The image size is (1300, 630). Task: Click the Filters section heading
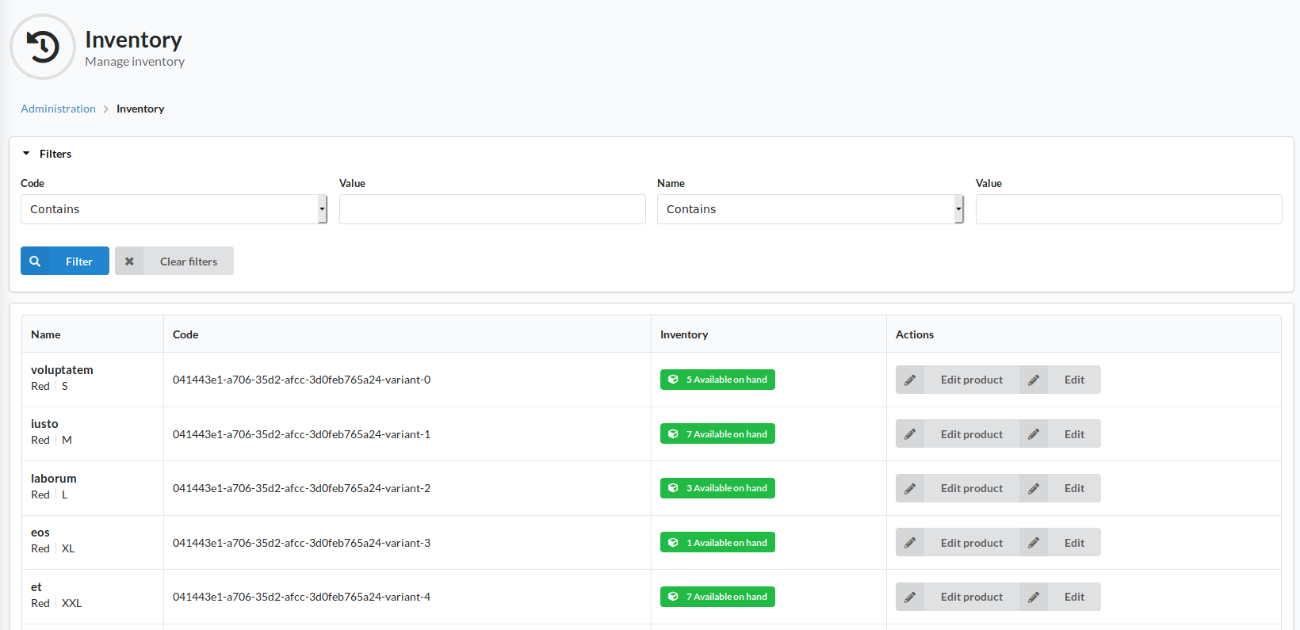click(x=55, y=154)
